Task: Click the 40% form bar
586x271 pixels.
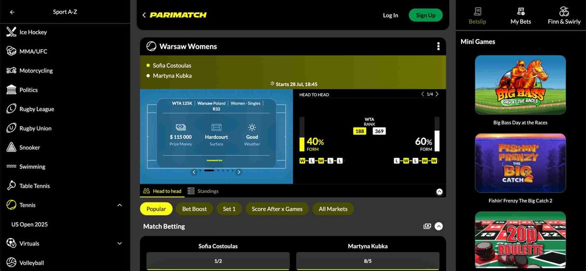Action: click(302, 134)
